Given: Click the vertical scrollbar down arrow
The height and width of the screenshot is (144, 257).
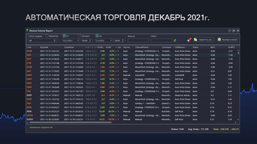Looking at the screenshot, I should point(238,120).
